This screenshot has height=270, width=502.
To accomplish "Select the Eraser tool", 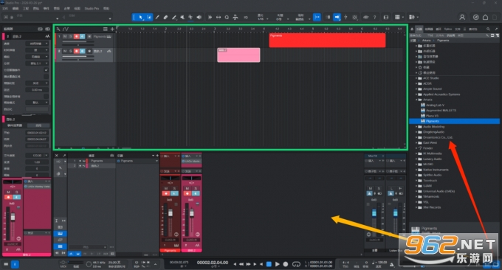I will click(165, 17).
